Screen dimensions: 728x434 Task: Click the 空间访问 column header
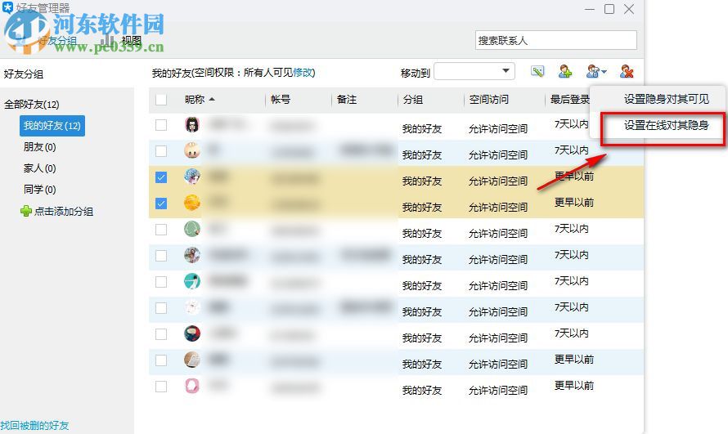point(488,99)
